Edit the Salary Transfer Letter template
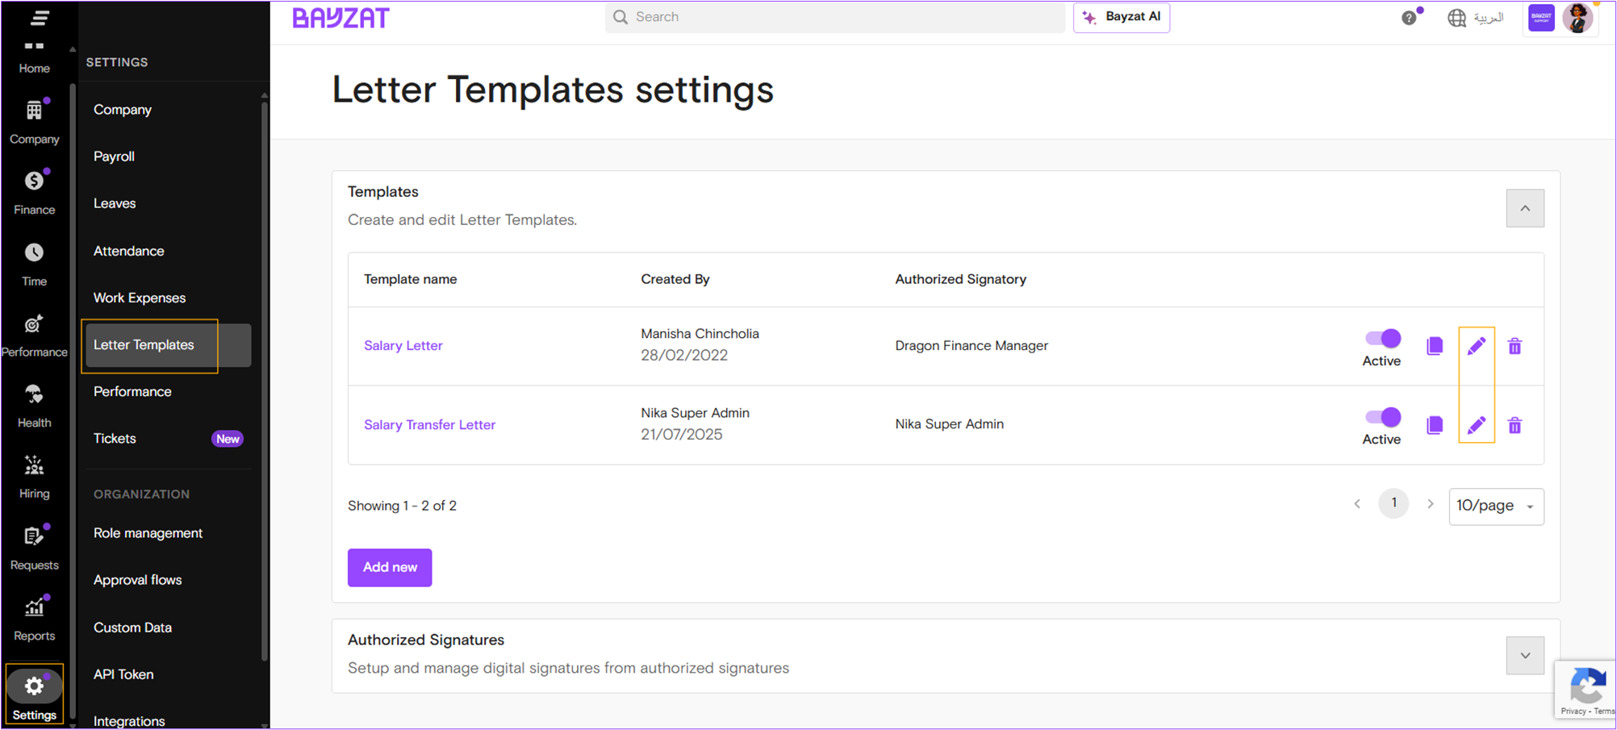Viewport: 1617px width, 730px height. click(x=1477, y=425)
